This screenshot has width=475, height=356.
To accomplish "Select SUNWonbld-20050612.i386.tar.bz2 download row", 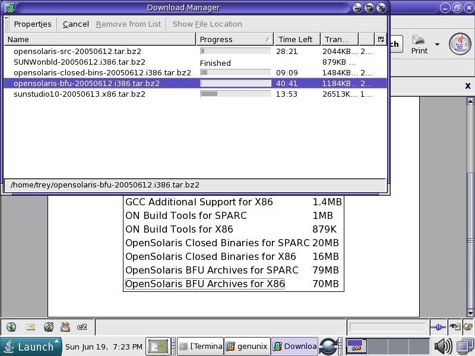I will tap(195, 62).
